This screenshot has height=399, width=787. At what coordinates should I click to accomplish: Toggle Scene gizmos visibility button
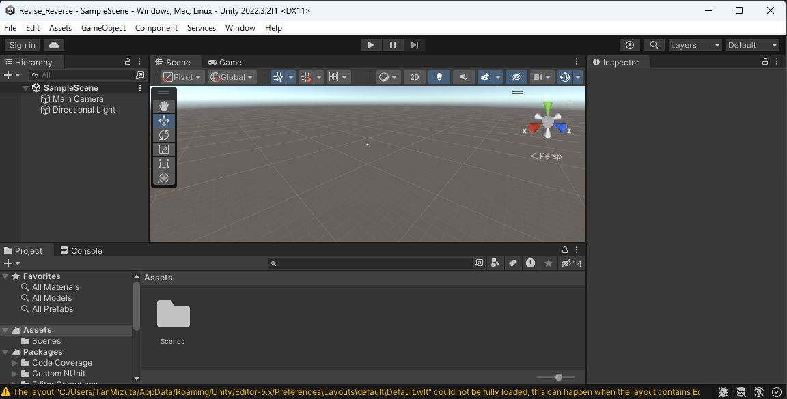[565, 77]
